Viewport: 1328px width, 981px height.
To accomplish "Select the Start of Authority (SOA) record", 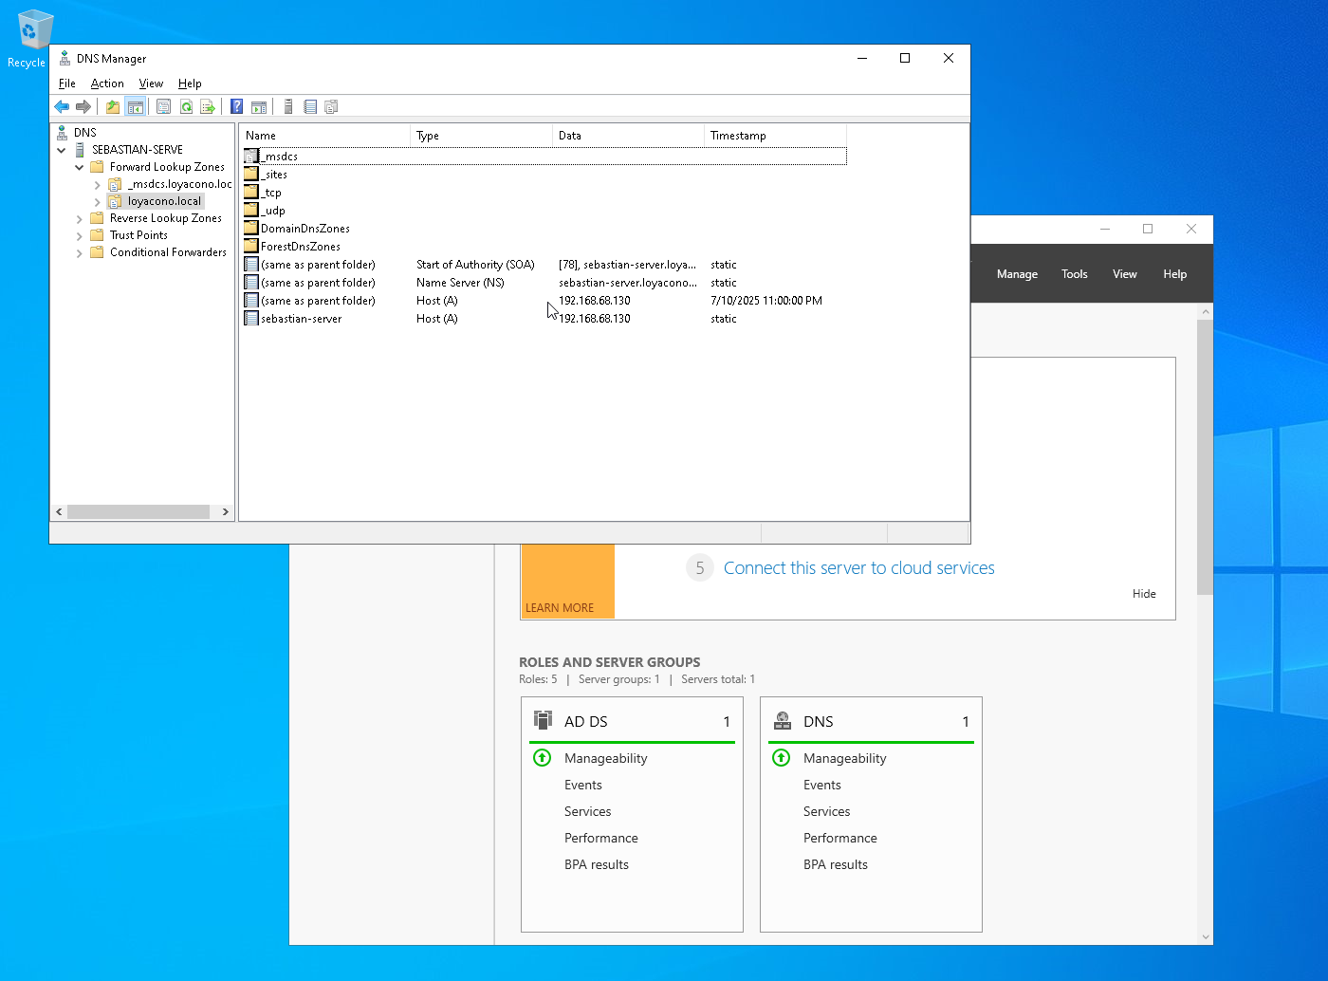I will coord(544,265).
